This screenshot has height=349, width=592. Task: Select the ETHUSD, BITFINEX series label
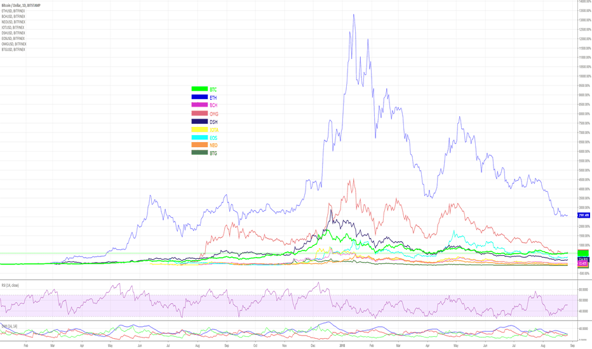click(x=13, y=11)
